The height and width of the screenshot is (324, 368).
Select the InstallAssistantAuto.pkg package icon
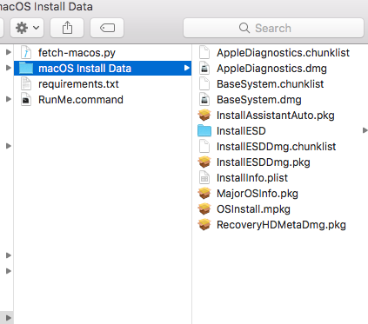[x=204, y=116]
